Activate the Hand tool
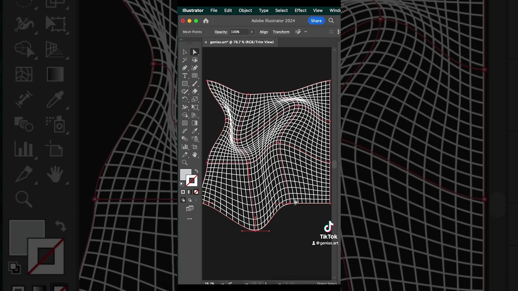 coord(195,154)
